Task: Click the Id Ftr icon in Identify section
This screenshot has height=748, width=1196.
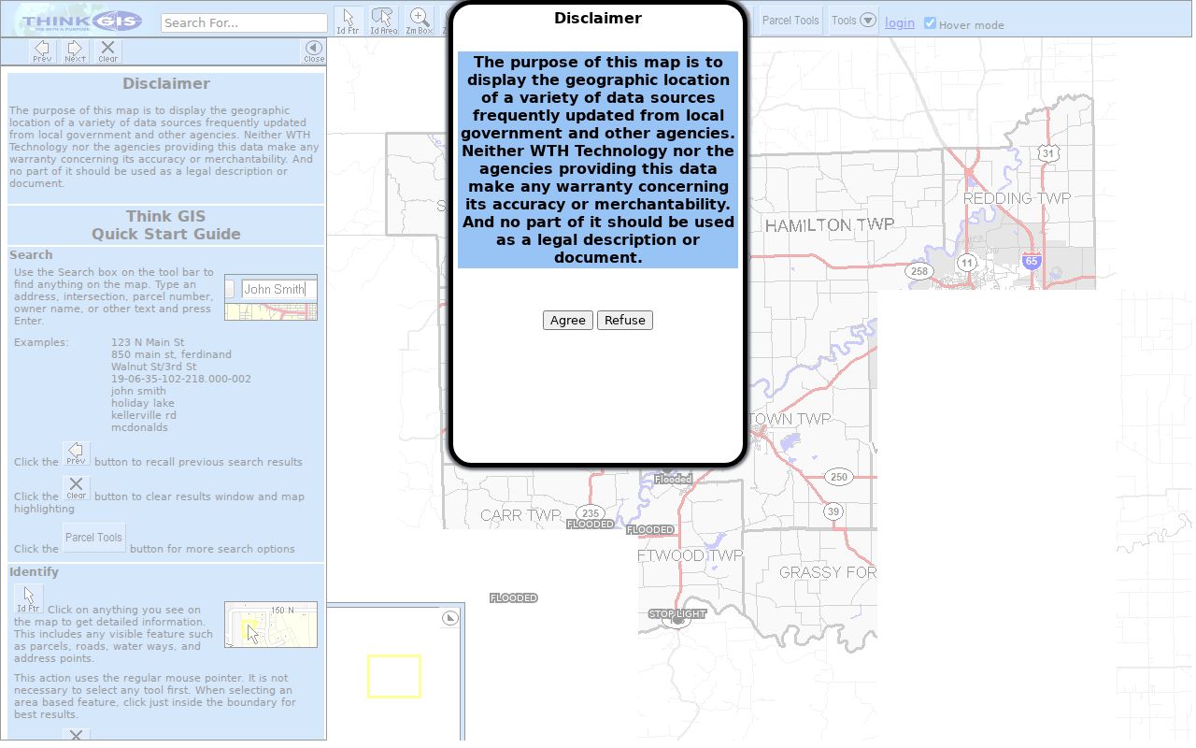Action: pos(28,599)
